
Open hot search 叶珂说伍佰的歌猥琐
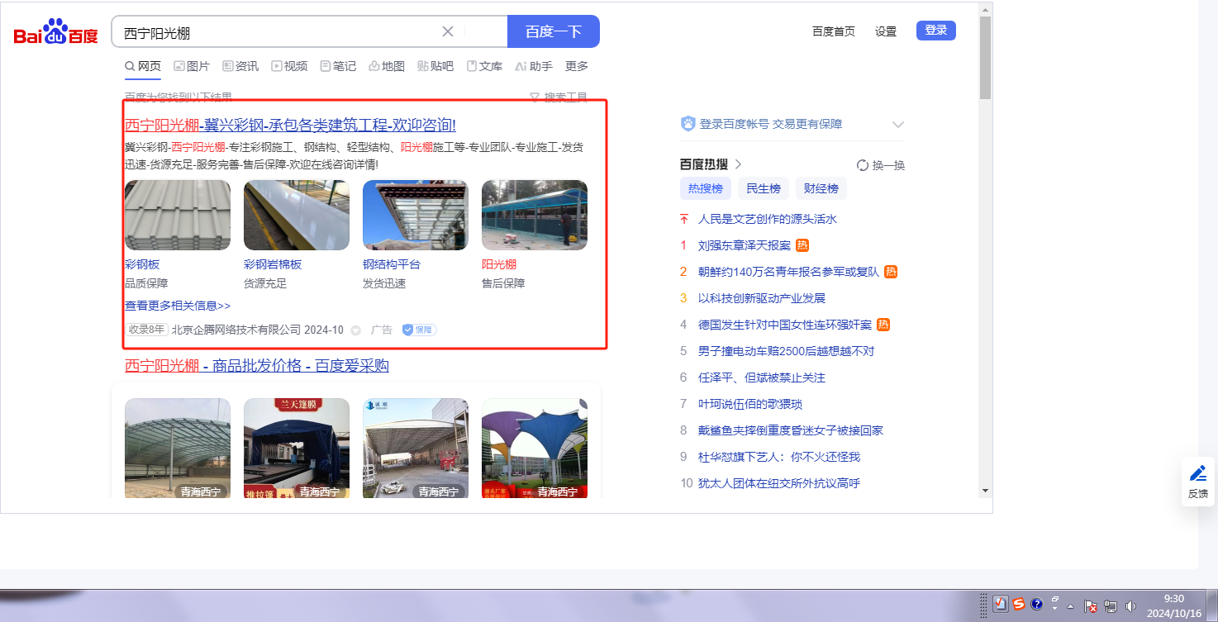coord(750,404)
